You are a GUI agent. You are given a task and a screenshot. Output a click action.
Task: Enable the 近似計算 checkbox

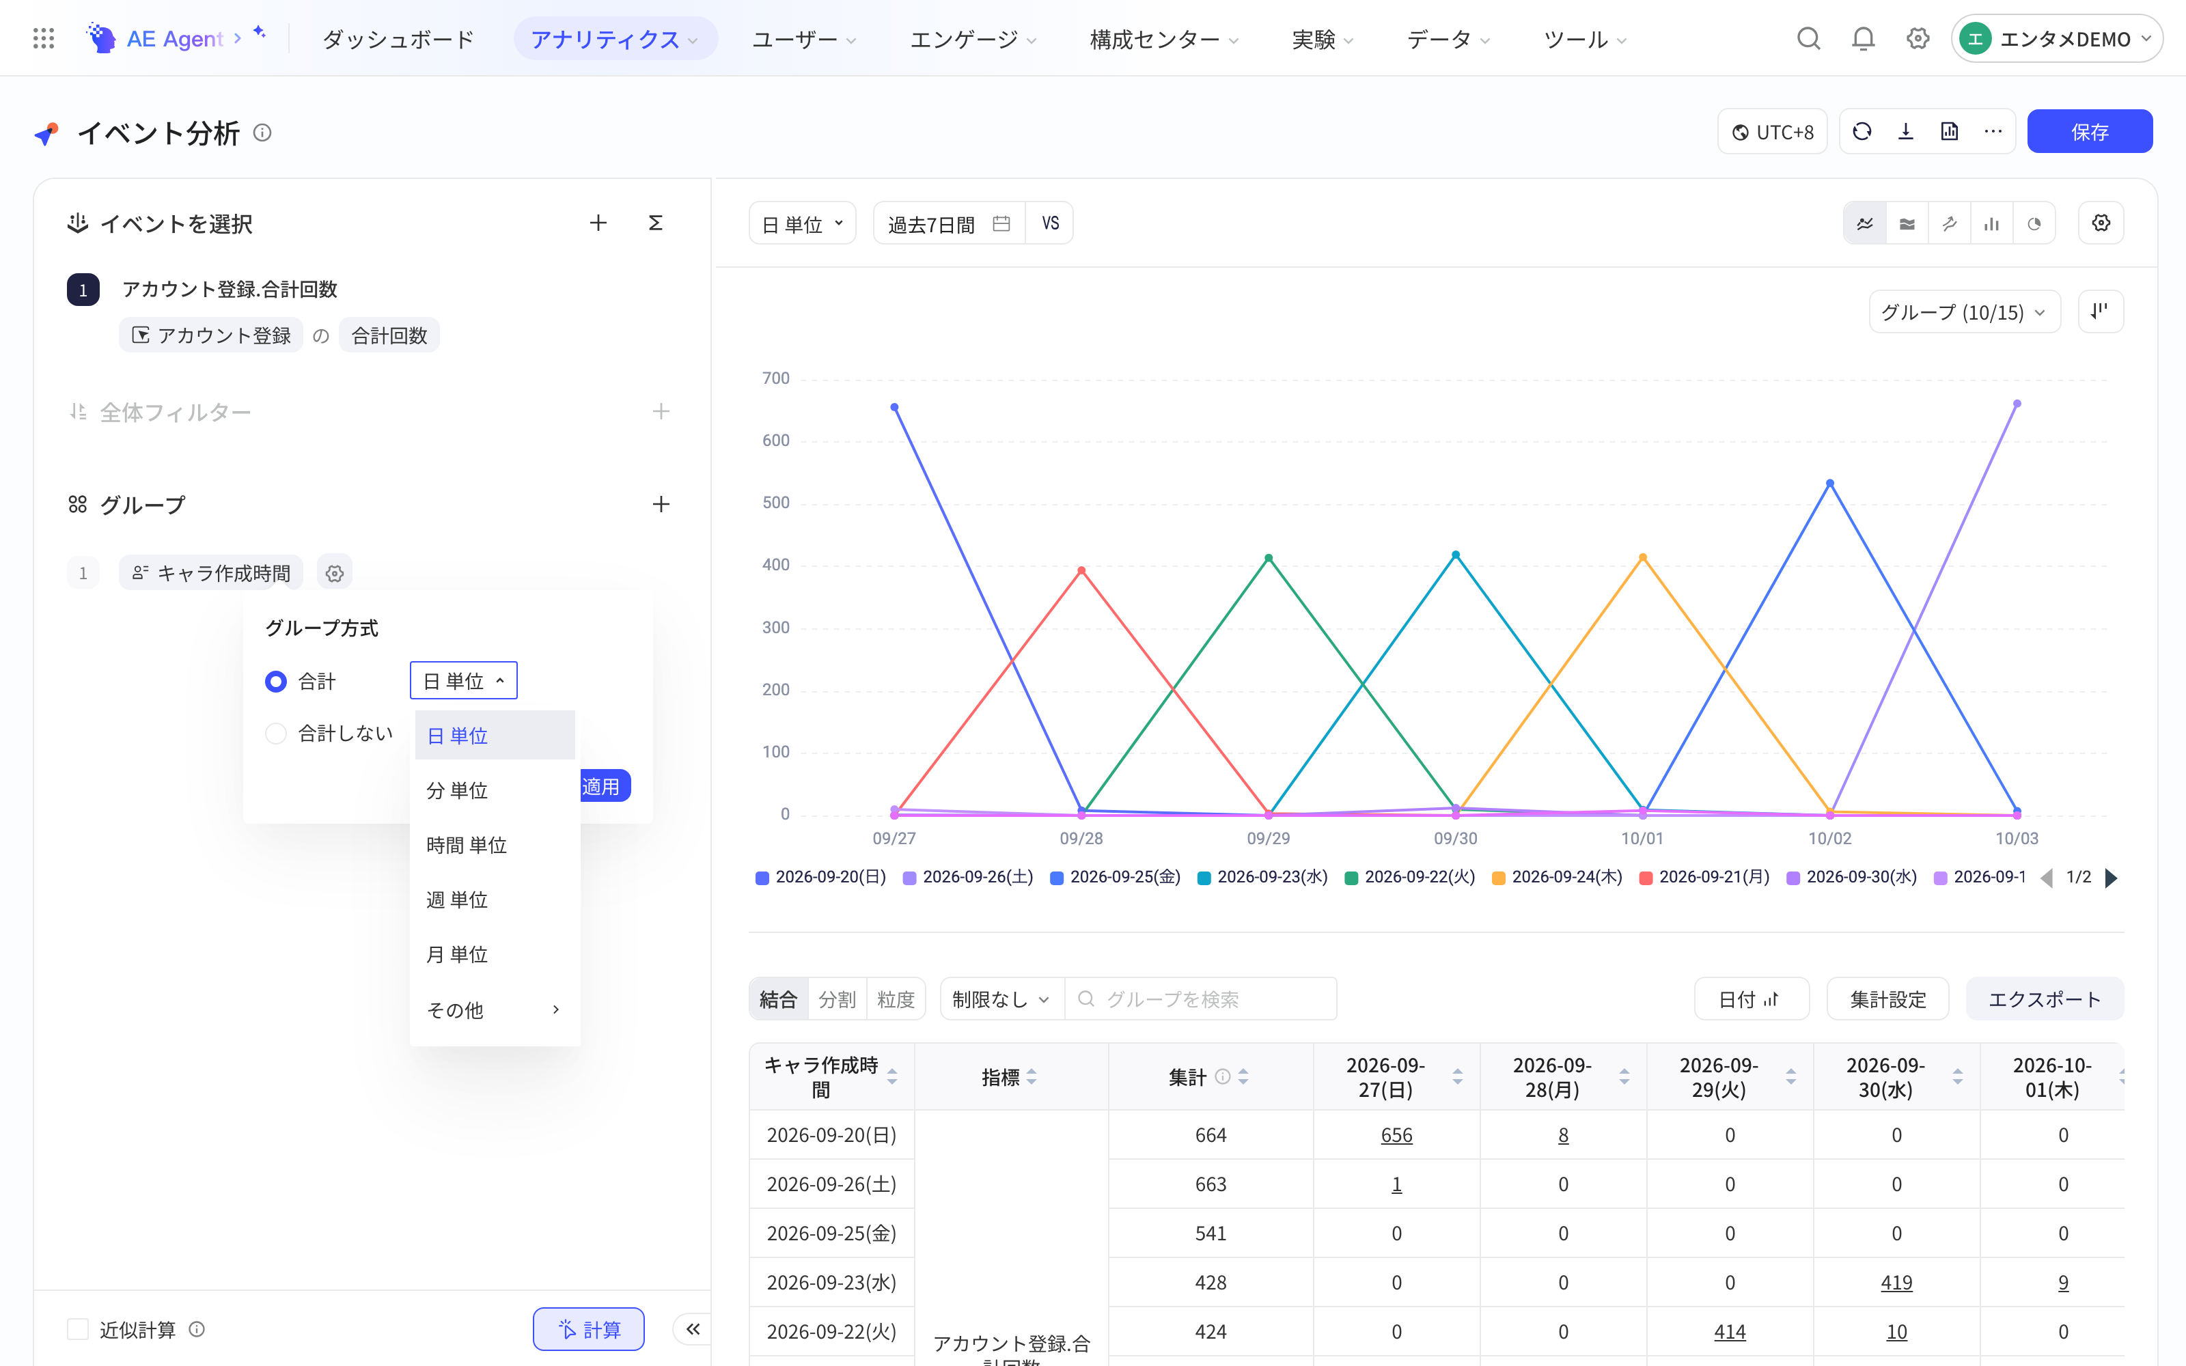click(x=79, y=1329)
